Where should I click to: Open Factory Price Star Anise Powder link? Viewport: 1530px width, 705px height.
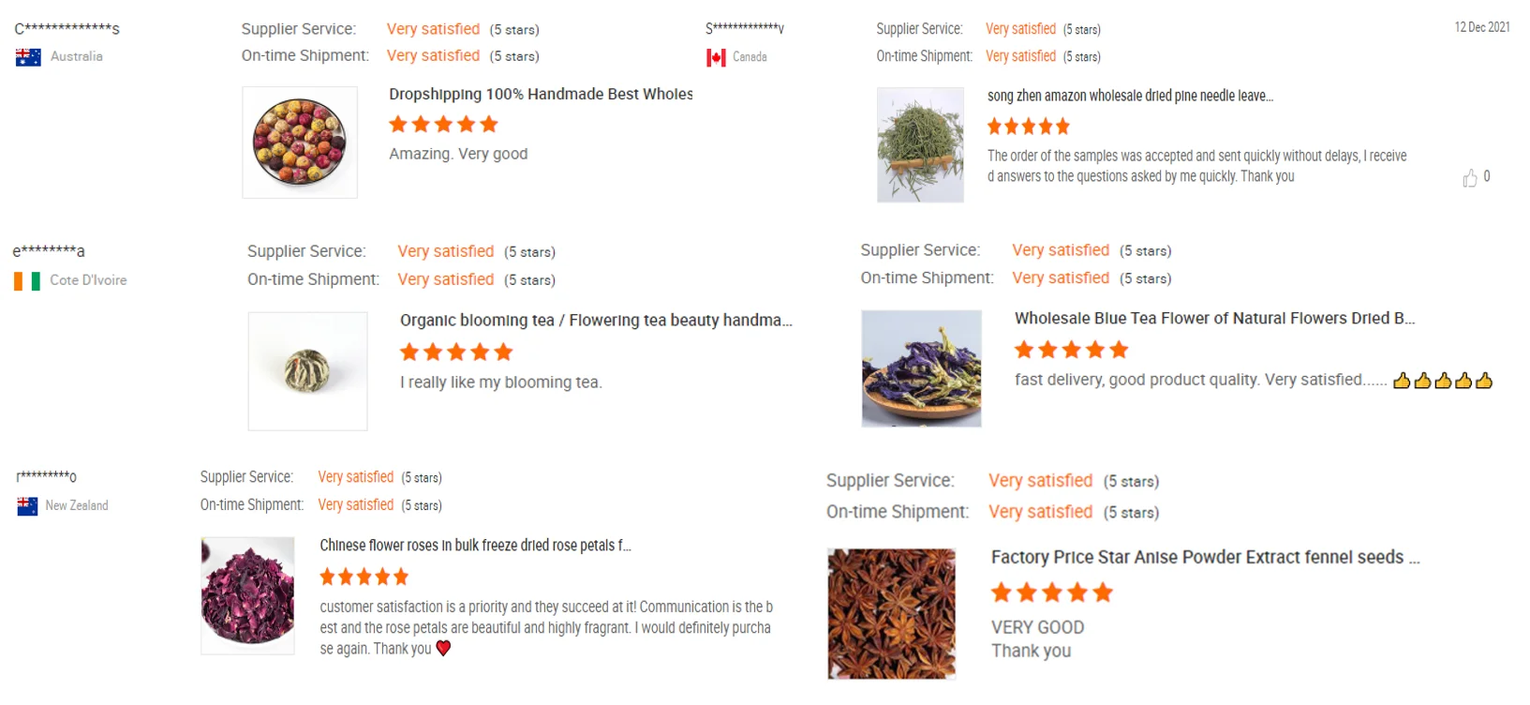[1205, 558]
